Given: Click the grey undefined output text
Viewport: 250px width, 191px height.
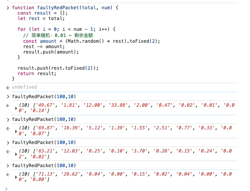Looking at the screenshot, I should pyautogui.click(x=24, y=87).
